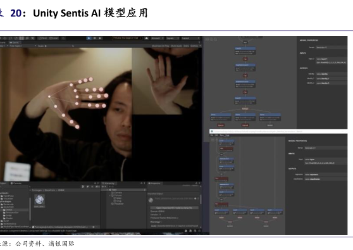Open the Account dropdown
Viewport: 353px width, 250px height.
(x=157, y=38)
